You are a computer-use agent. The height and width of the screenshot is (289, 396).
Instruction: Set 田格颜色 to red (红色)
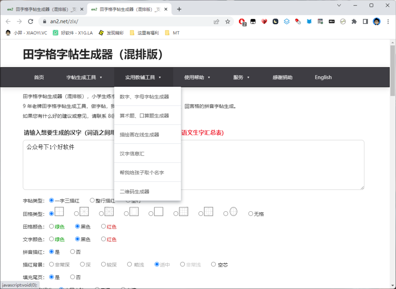point(103,227)
